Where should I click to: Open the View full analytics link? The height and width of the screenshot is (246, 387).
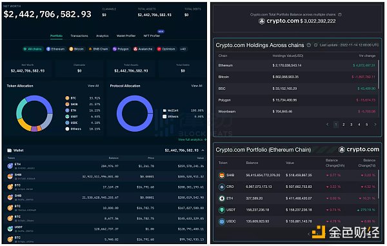(x=192, y=139)
